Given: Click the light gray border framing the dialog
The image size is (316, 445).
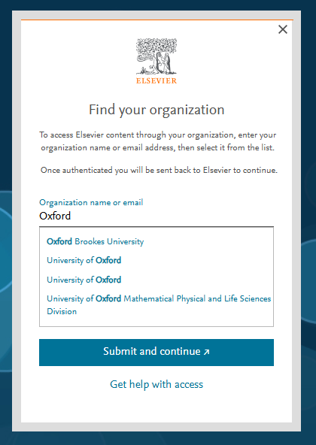Looking at the screenshot, I should [x=17, y=221].
